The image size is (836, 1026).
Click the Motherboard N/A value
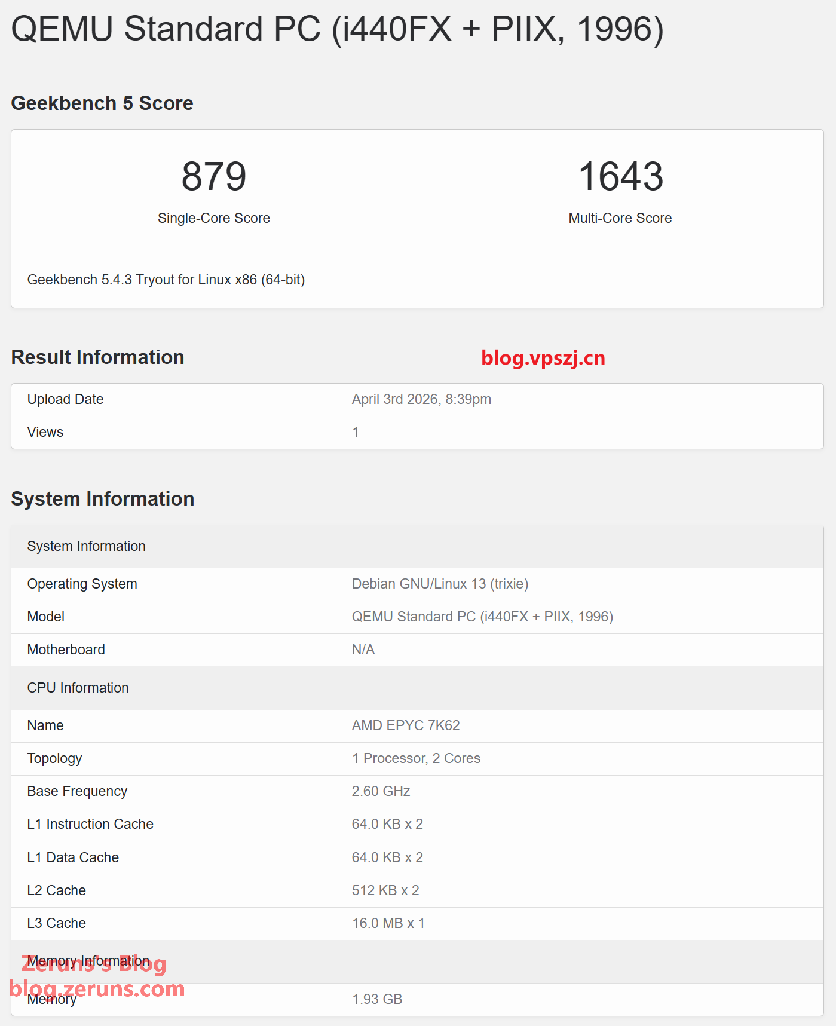click(x=363, y=650)
